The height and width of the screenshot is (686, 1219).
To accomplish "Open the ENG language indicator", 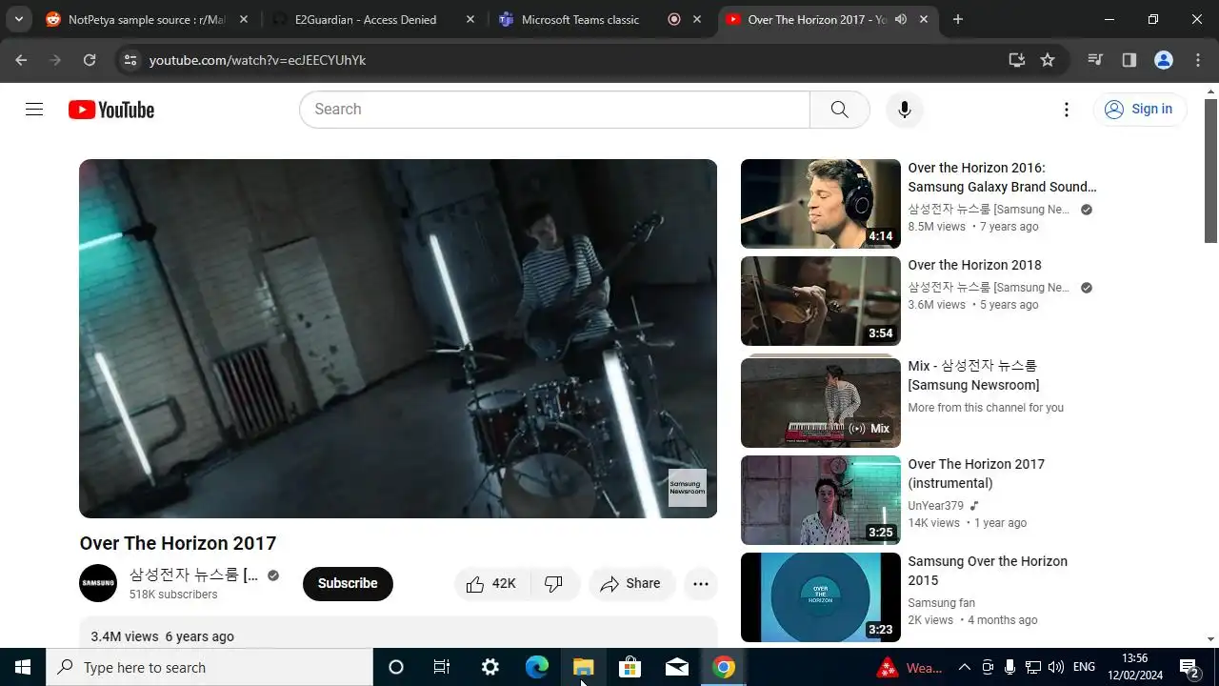I will pyautogui.click(x=1084, y=667).
